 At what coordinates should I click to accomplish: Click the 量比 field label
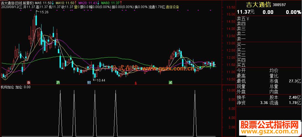pyautogui.click(x=274, y=76)
